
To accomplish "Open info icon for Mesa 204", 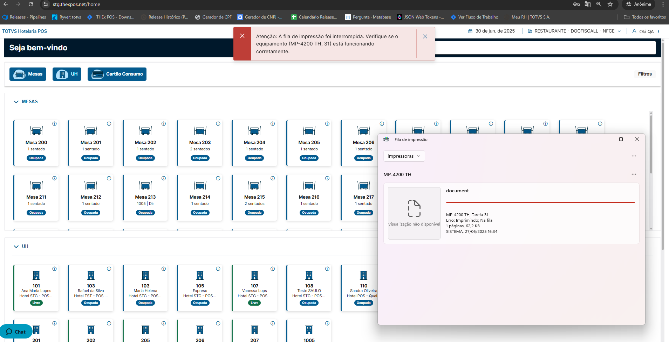I will tap(273, 124).
